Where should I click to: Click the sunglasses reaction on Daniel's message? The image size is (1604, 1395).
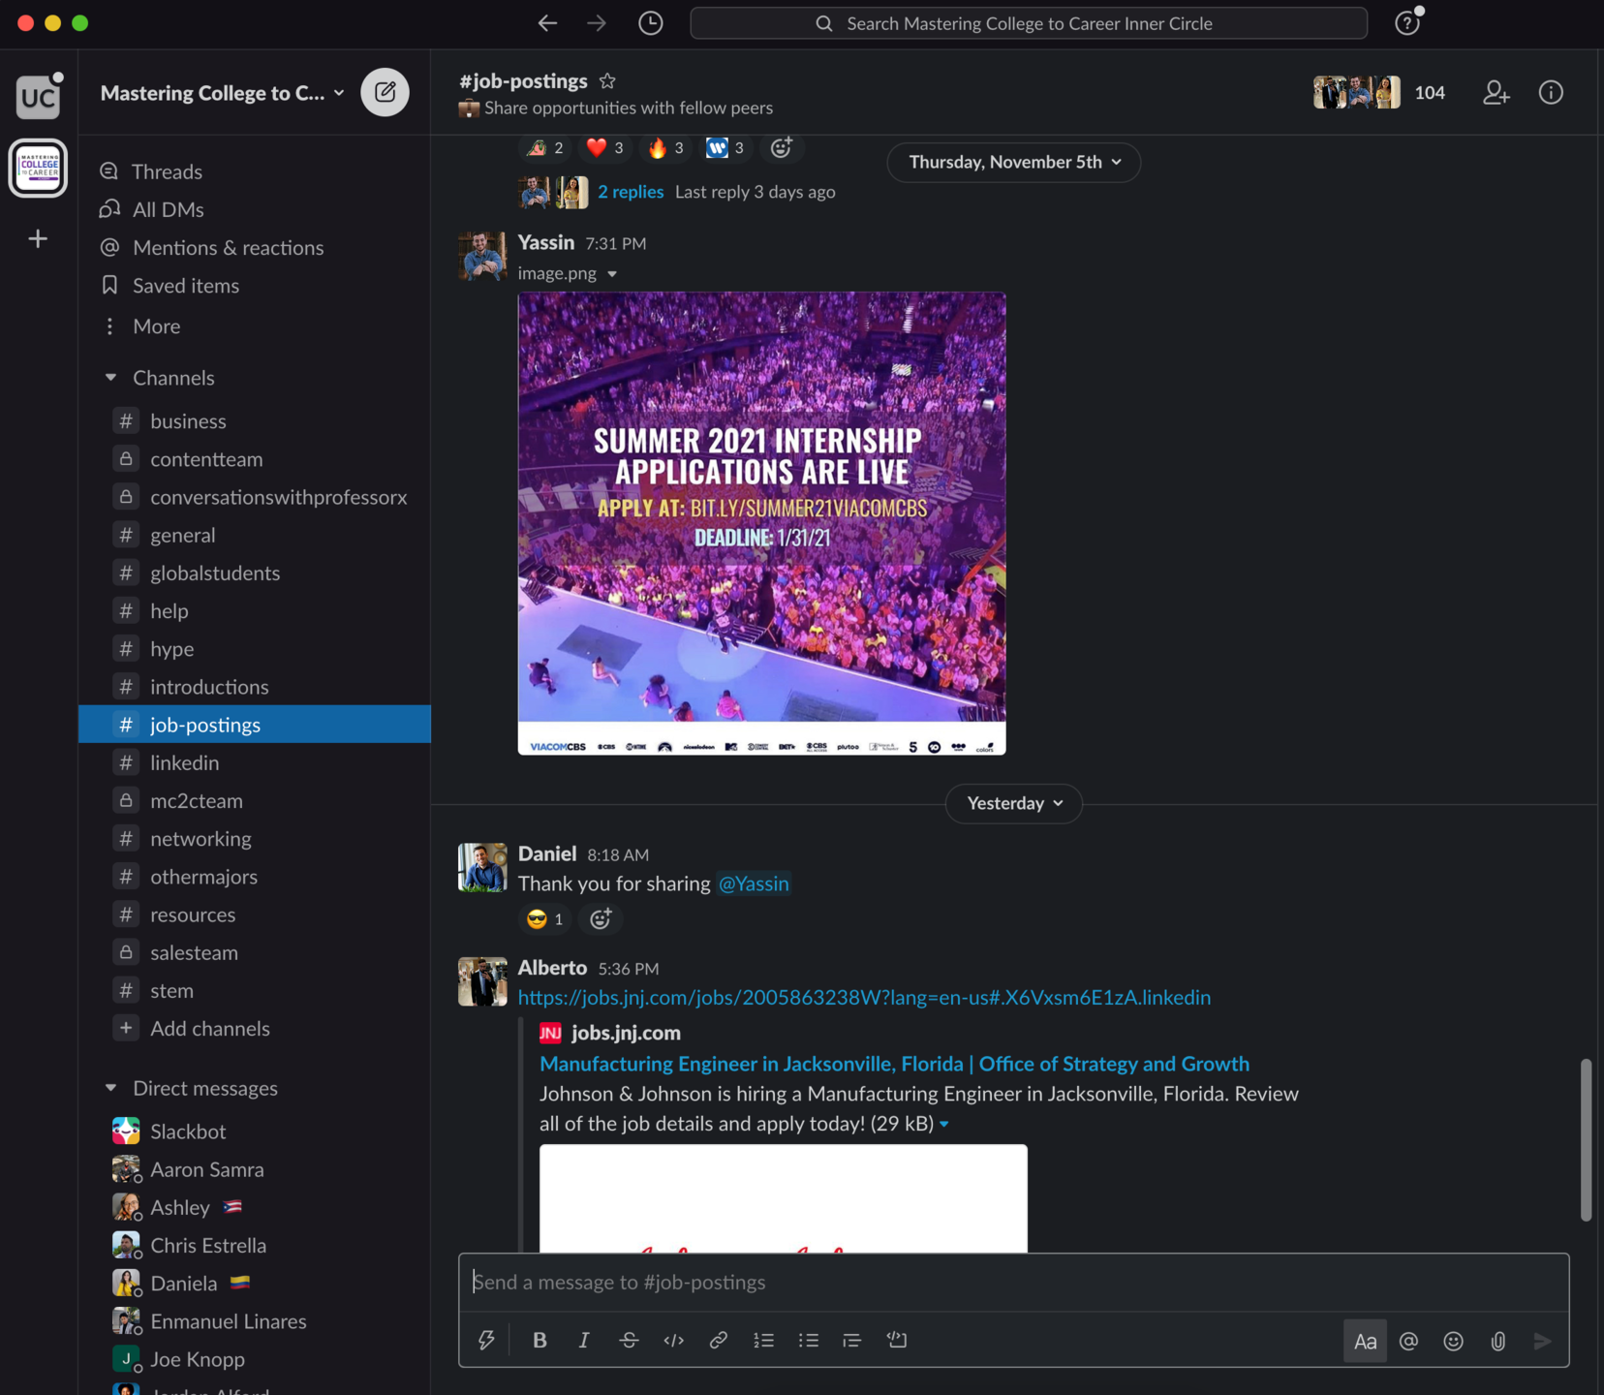tap(545, 919)
